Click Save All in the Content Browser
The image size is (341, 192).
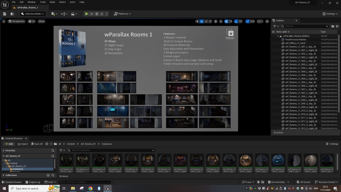click(37, 144)
